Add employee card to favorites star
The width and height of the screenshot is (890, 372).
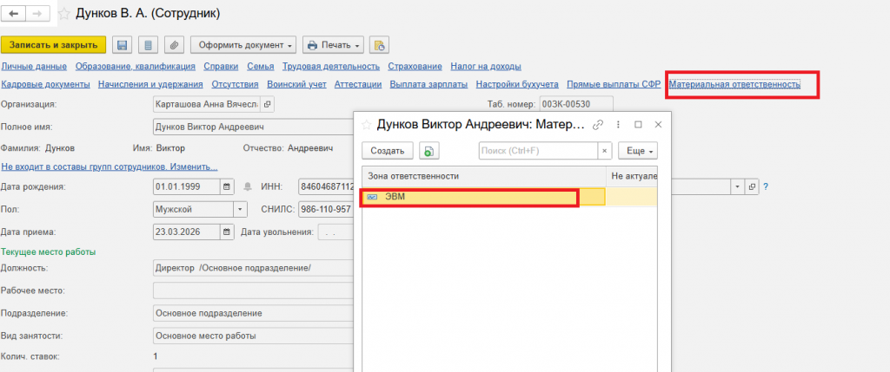[65, 14]
